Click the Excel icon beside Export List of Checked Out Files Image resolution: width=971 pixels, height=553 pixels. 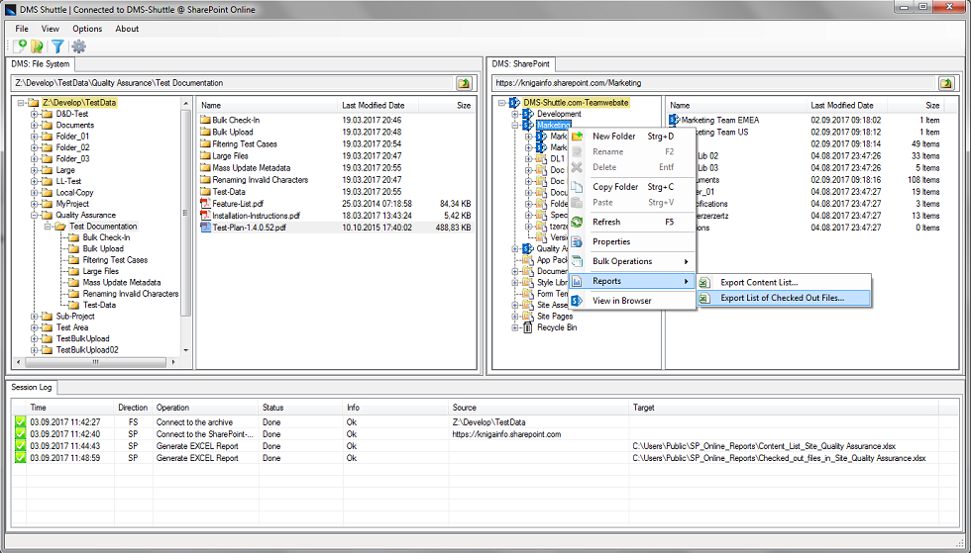coord(704,298)
